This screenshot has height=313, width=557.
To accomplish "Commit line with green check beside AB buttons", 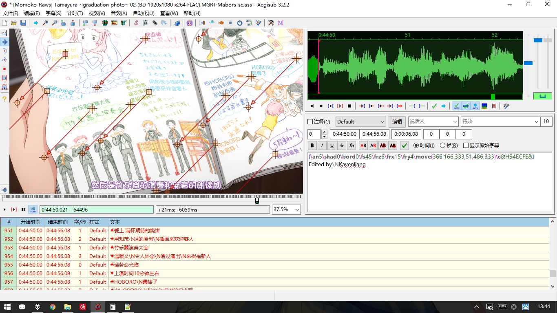I will click(x=404, y=145).
